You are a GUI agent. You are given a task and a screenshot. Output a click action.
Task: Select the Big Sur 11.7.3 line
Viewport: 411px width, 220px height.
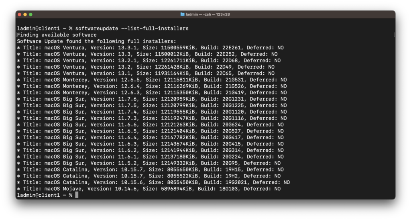click(x=152, y=118)
